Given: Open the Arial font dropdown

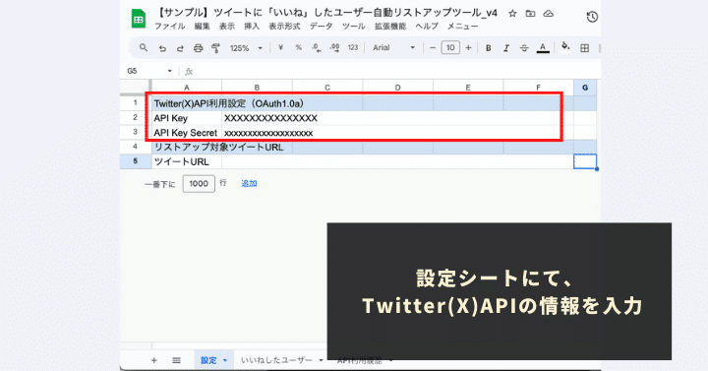Looking at the screenshot, I should pos(393,47).
